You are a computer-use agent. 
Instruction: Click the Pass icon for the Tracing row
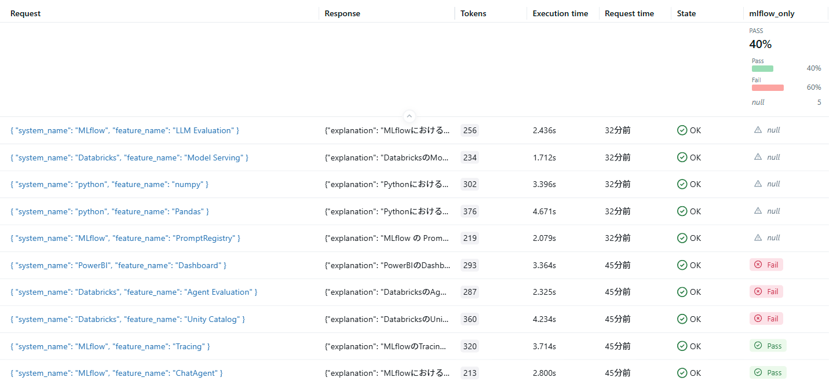click(x=758, y=346)
